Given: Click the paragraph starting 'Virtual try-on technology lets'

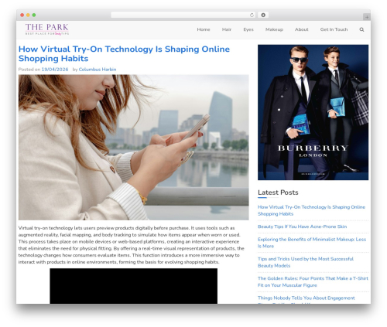Looking at the screenshot, I should pyautogui.click(x=132, y=245).
